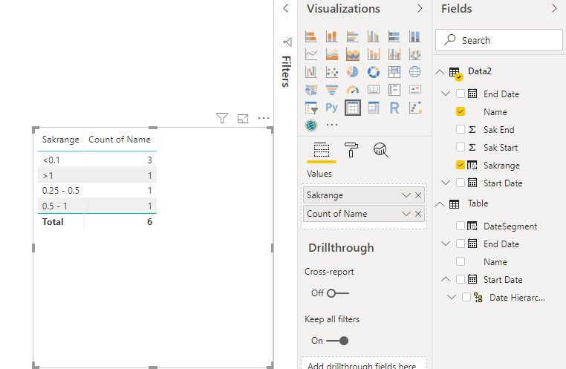Select the ArcGIS Maps visual

coord(311,125)
